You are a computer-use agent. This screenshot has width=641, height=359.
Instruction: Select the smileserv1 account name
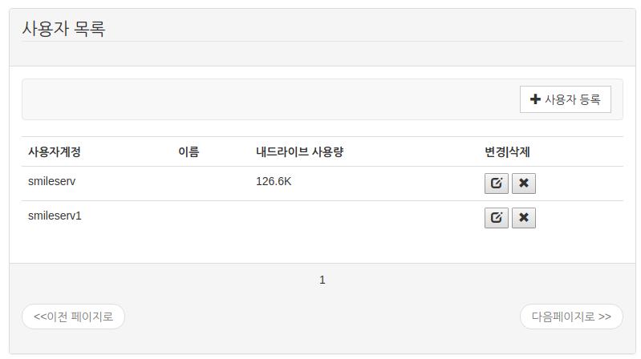pyautogui.click(x=55, y=216)
